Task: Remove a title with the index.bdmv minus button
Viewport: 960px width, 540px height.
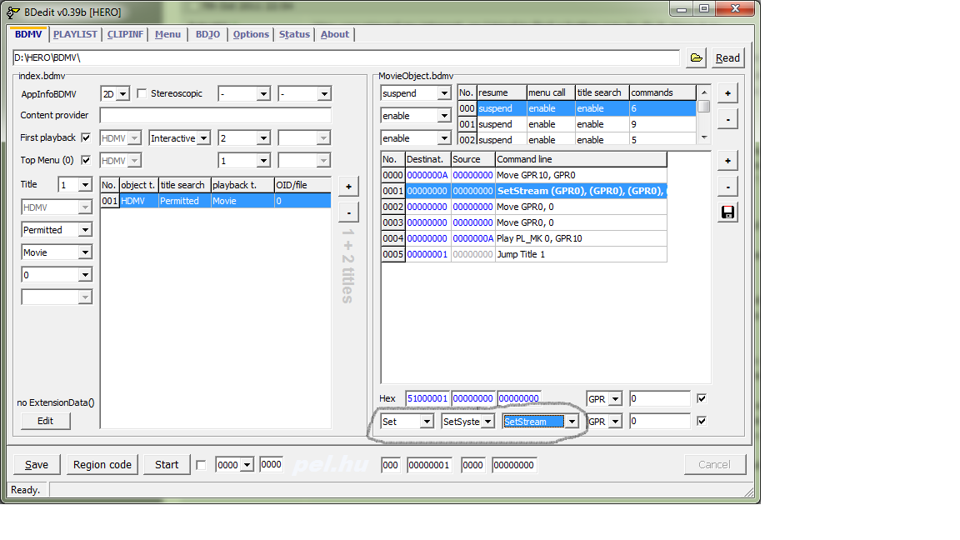Action: coord(348,212)
